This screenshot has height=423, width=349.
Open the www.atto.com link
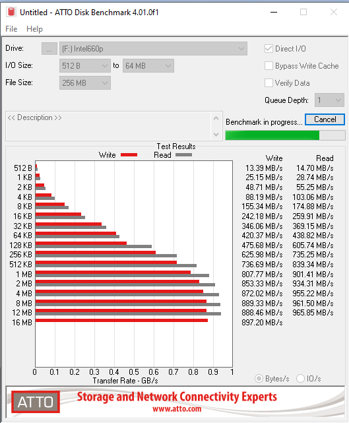(x=177, y=409)
